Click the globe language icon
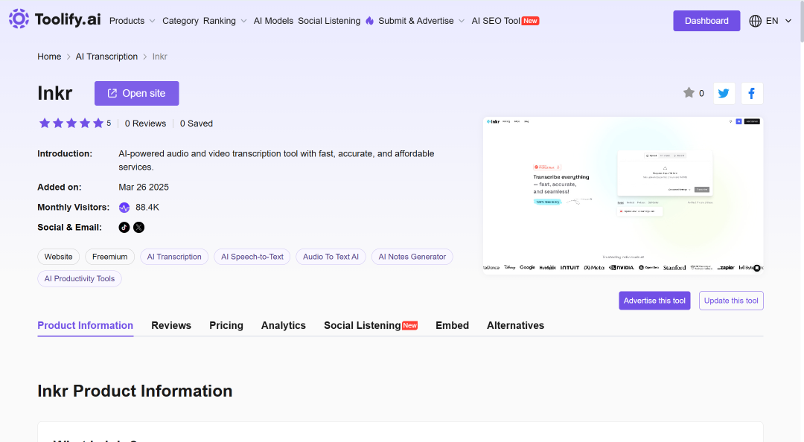 click(x=756, y=21)
